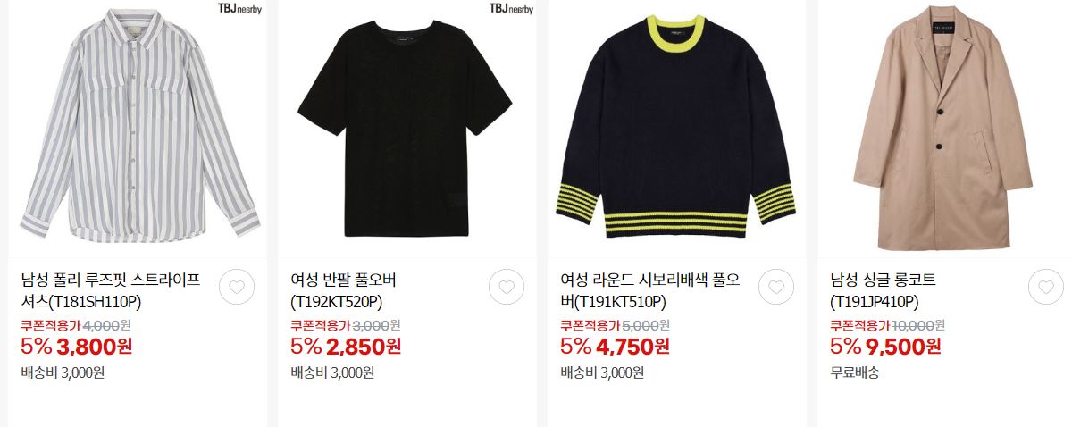
Task: Select the 여성 반팔 풀오버(T192KT520P) title
Action: click(344, 291)
